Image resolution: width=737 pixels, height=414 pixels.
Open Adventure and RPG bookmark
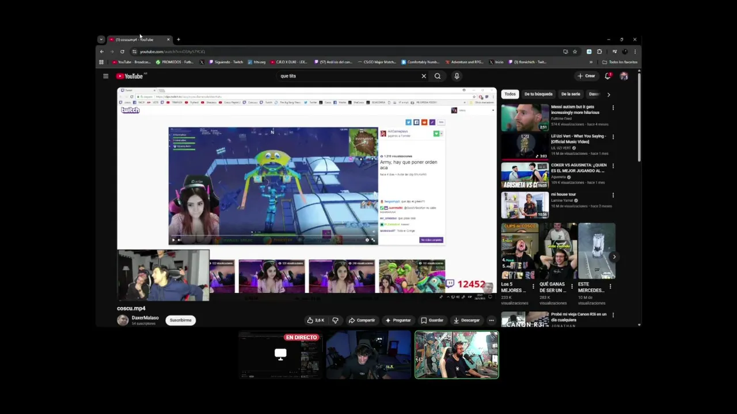coord(464,62)
